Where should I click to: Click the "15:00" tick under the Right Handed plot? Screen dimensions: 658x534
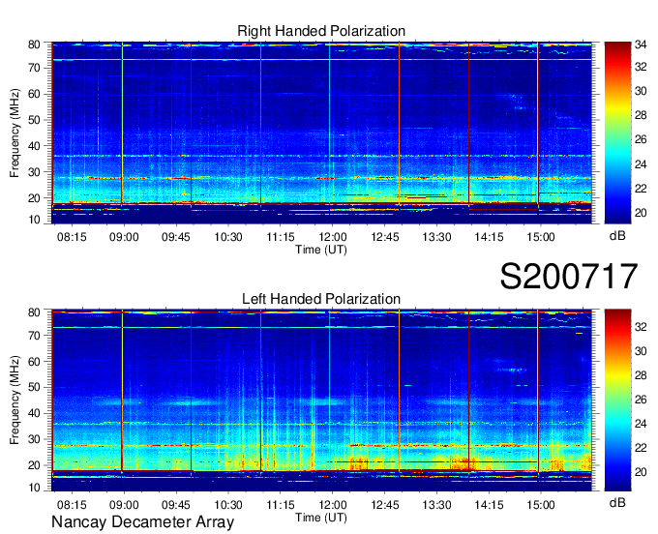[541, 237]
